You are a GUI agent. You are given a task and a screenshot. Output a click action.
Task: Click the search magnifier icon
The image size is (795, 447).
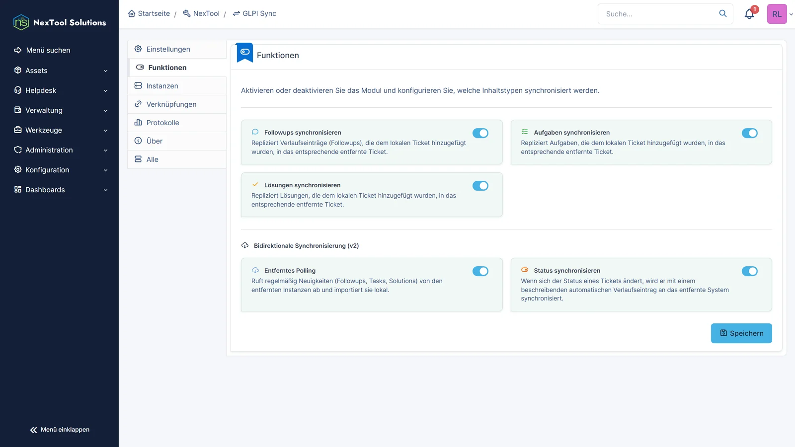point(723,13)
